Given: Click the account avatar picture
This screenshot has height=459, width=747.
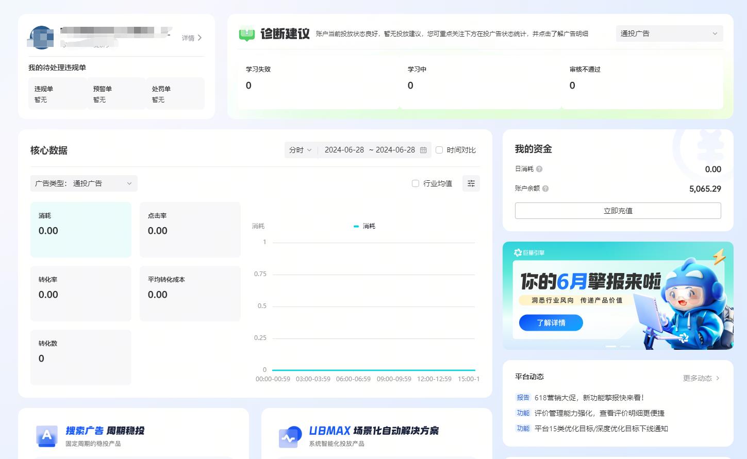Looking at the screenshot, I should point(42,38).
